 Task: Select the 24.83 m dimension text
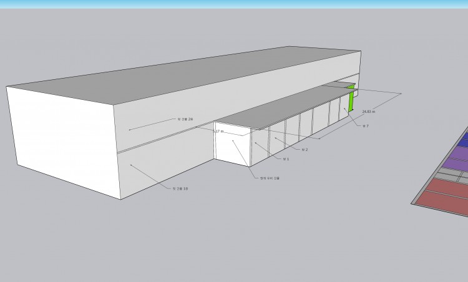click(369, 112)
